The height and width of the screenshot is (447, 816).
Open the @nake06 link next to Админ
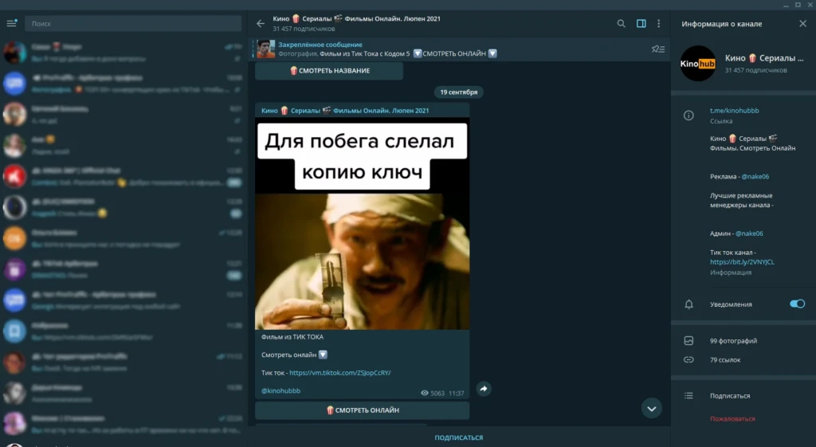749,233
